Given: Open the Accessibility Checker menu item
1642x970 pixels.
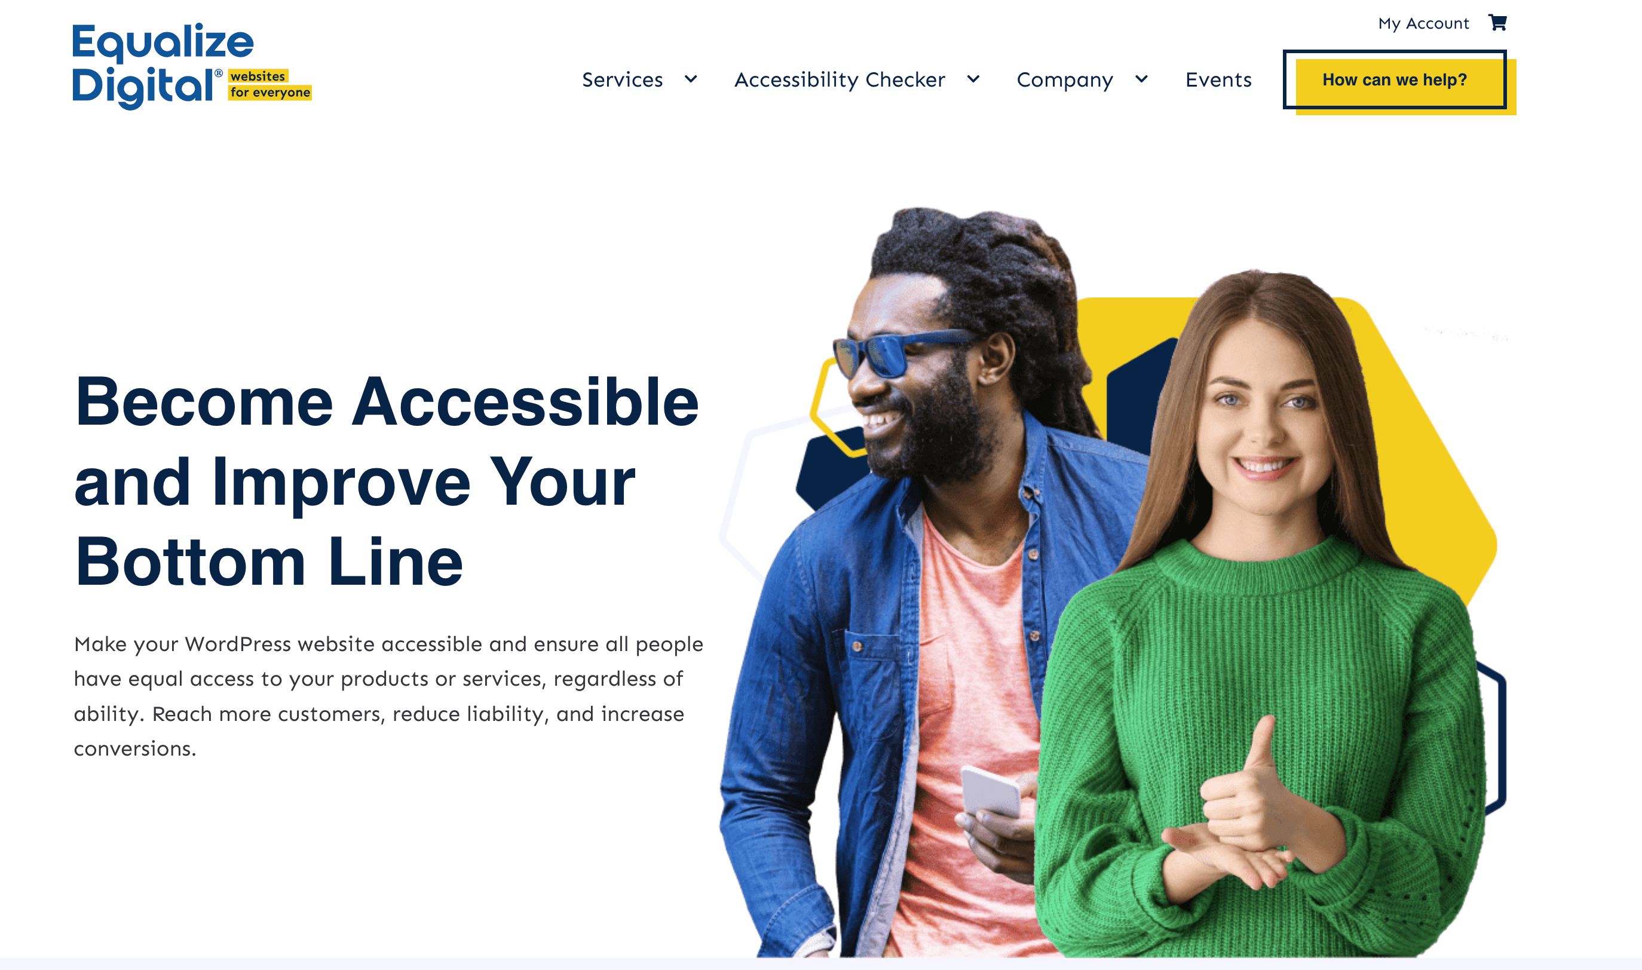Looking at the screenshot, I should click(x=840, y=80).
